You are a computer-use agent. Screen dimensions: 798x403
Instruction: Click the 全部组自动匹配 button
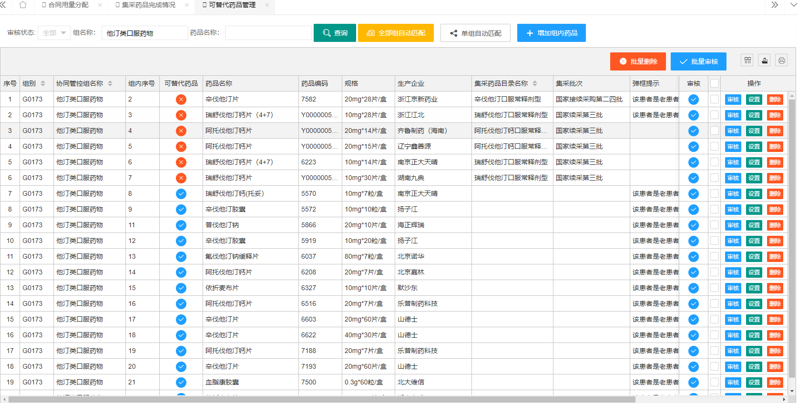[396, 33]
